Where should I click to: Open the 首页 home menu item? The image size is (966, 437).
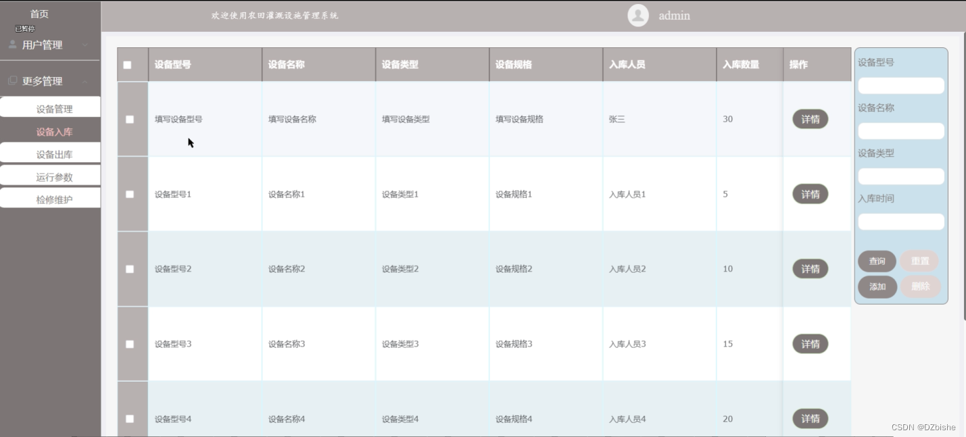point(39,14)
